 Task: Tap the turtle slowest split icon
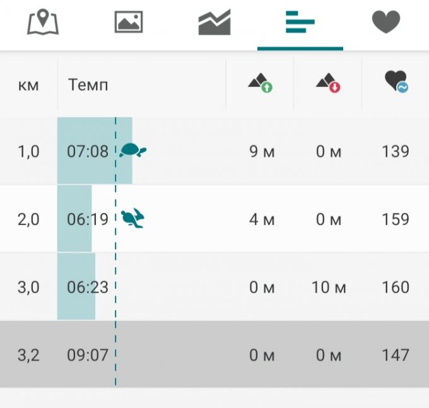point(132,151)
